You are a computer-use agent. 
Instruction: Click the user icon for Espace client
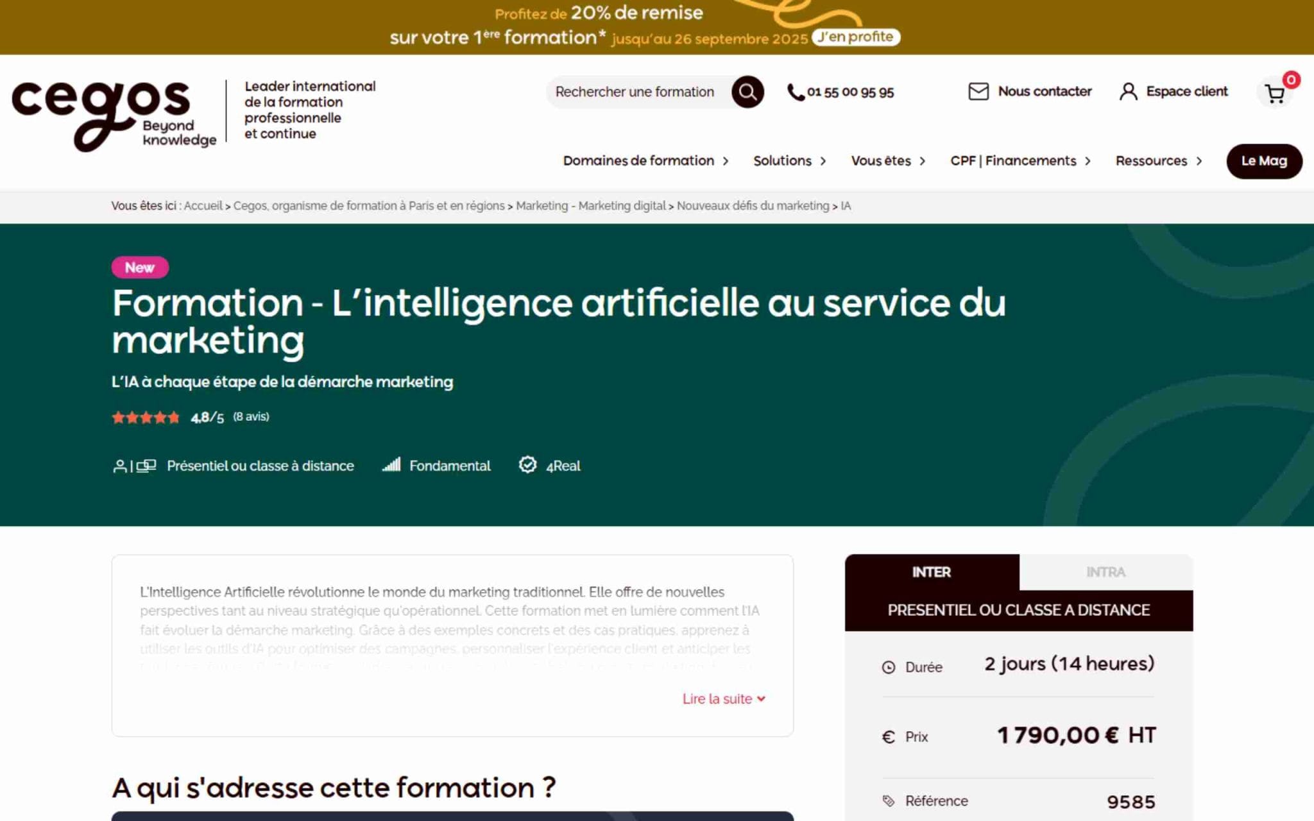click(x=1128, y=92)
